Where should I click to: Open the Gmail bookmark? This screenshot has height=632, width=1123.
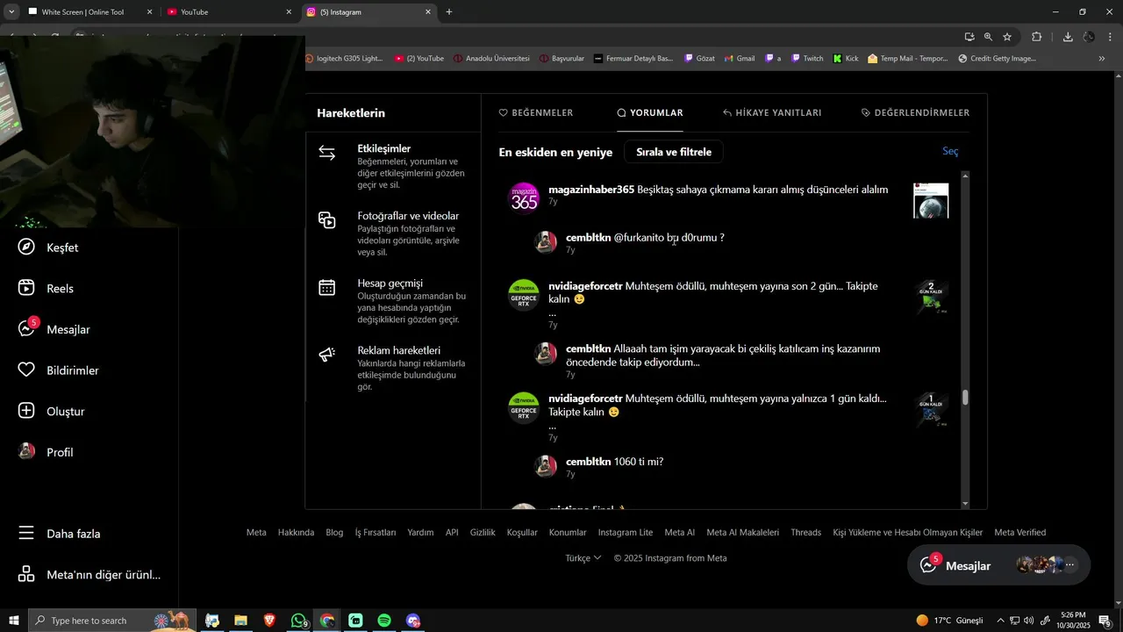pyautogui.click(x=738, y=59)
